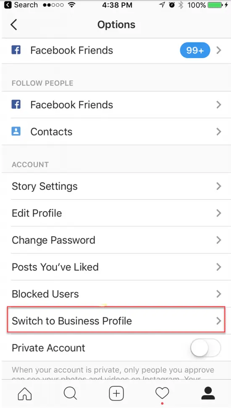The height and width of the screenshot is (408, 231).
Task: Open the profile person tab icon
Action: pos(208,393)
